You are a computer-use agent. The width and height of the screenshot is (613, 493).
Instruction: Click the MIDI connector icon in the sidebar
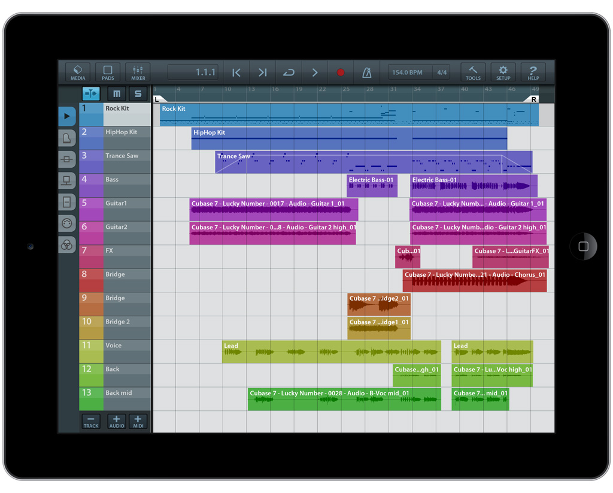tap(67, 223)
